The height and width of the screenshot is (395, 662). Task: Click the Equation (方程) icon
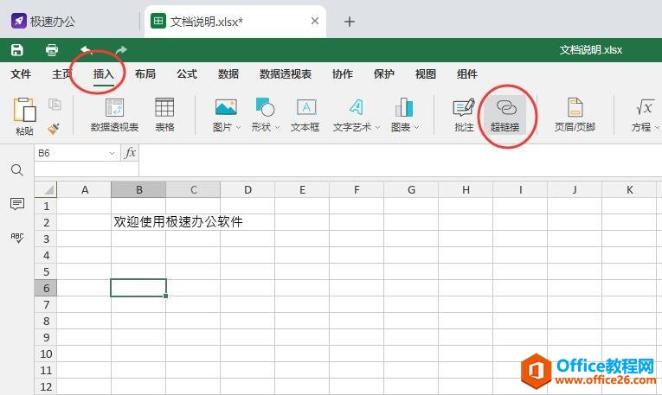(645, 107)
